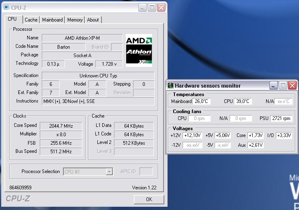
Task: Click the N/A temperature 'xx.x°C' field
Action: (283, 101)
